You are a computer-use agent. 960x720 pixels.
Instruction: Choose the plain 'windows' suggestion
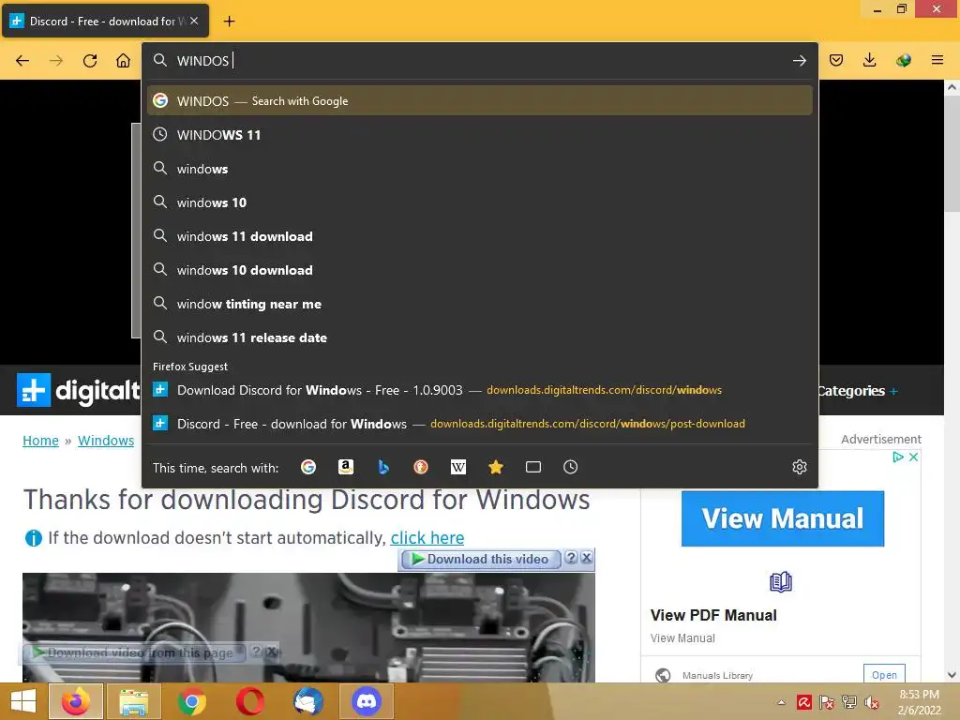479,169
